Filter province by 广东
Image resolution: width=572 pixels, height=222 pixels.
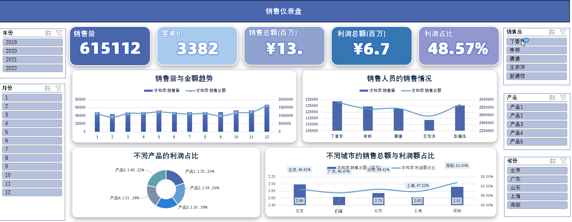(x=538, y=179)
